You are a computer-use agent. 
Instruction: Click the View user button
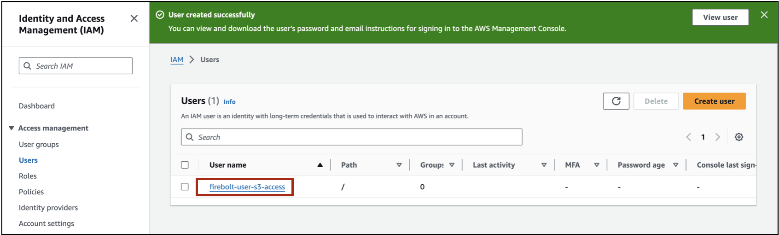click(720, 18)
